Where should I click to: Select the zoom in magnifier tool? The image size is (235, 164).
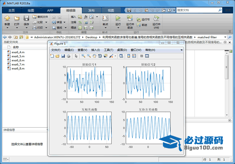pos(83,56)
